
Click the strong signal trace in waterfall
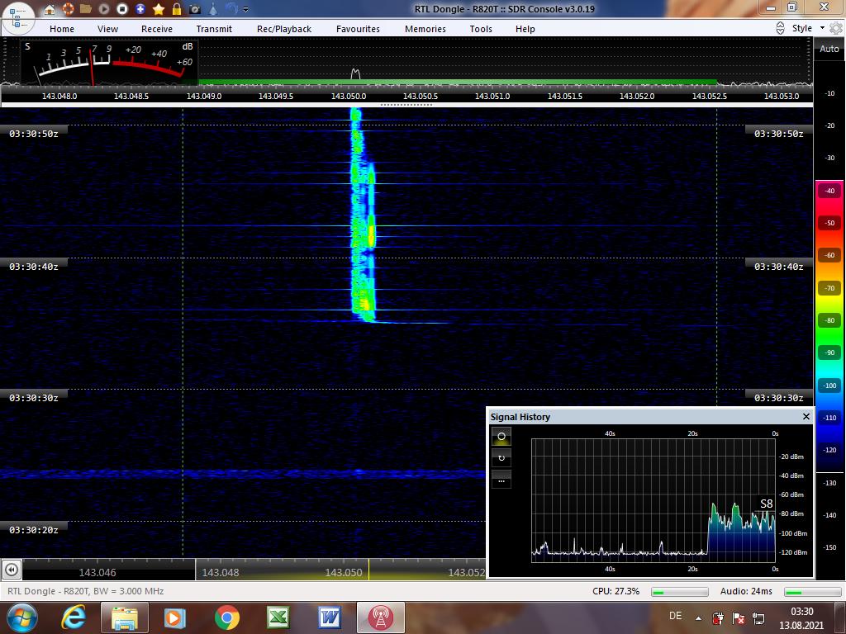tap(363, 215)
